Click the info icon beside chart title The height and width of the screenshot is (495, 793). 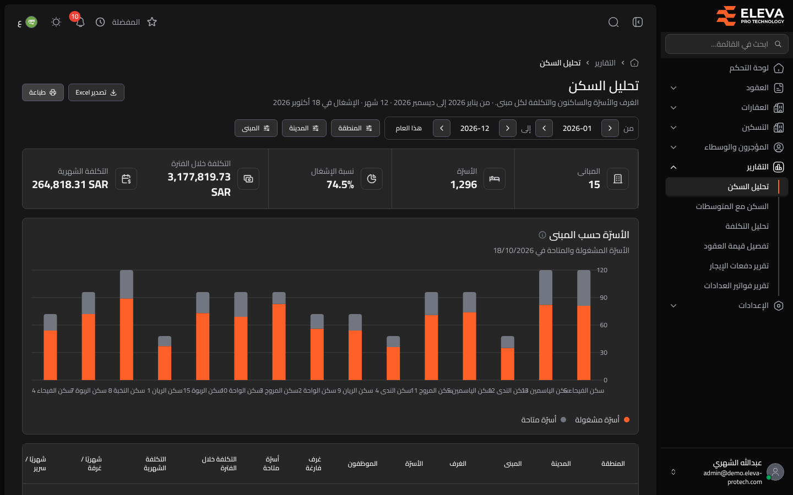pos(542,235)
